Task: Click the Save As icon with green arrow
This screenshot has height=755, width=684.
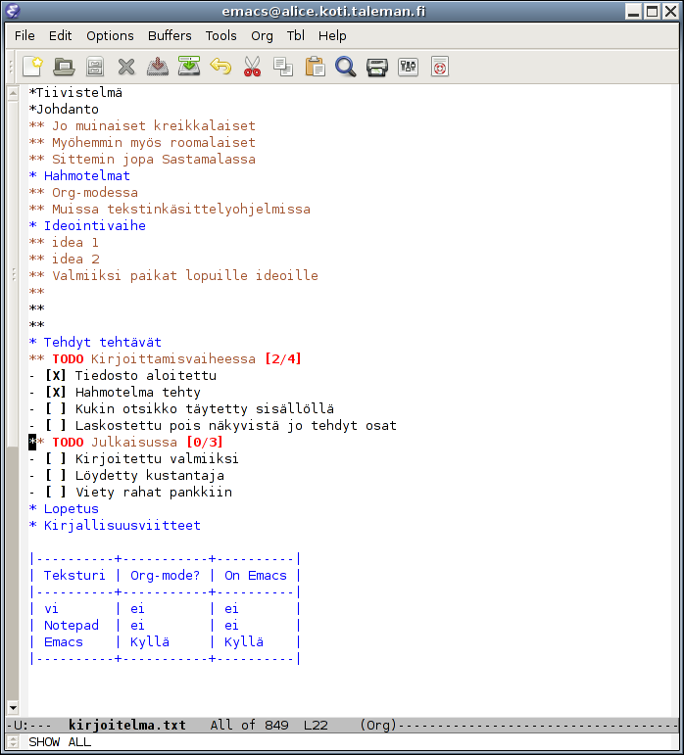Action: point(189,67)
